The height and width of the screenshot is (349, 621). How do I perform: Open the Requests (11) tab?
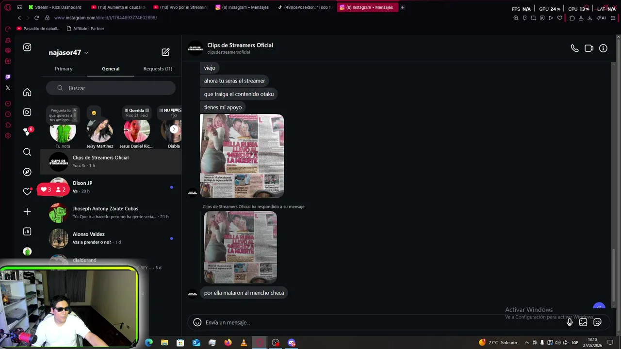[158, 69]
